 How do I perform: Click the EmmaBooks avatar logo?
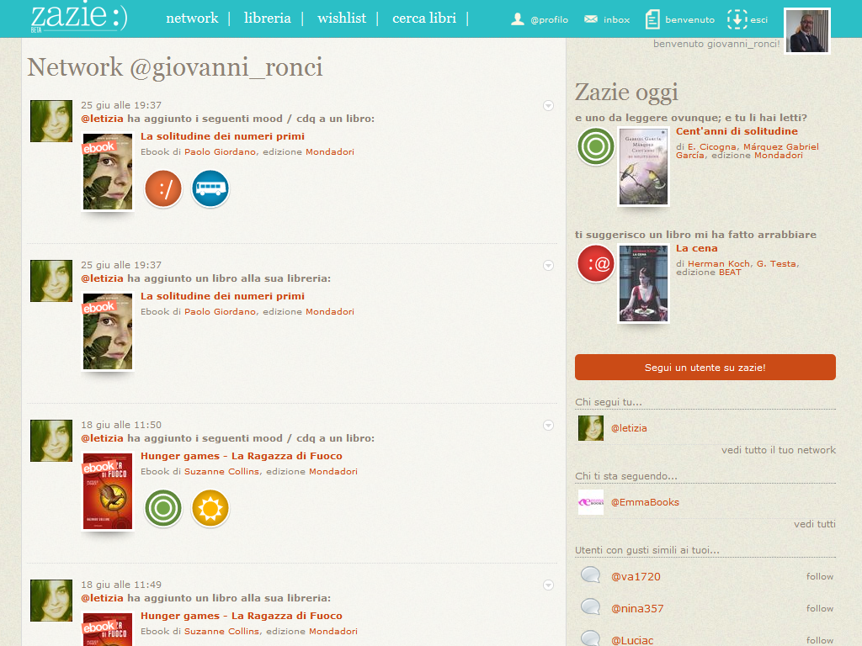click(591, 502)
